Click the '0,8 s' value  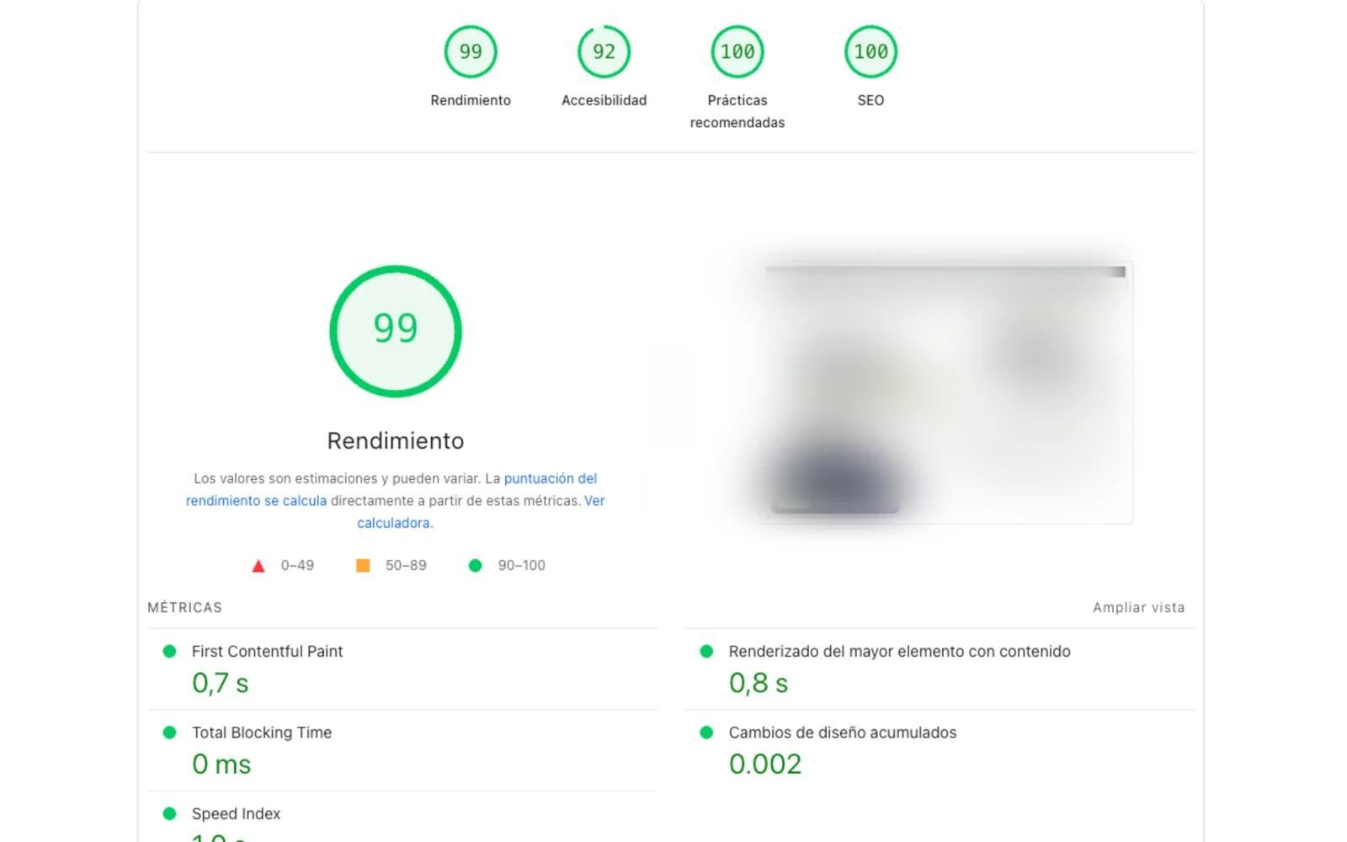(759, 683)
